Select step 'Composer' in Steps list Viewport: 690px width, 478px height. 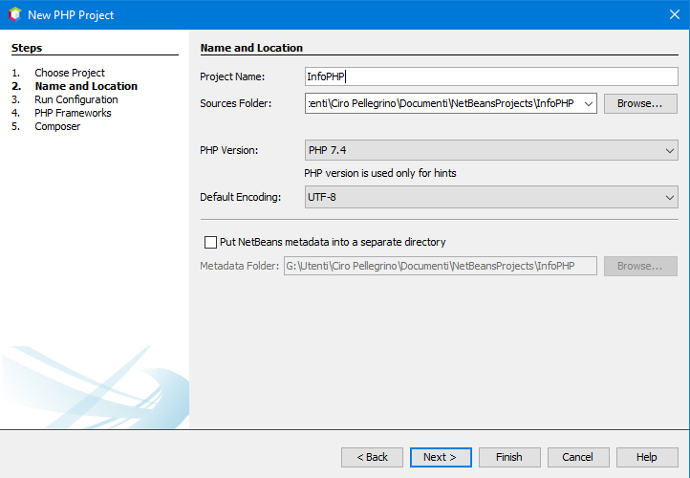click(x=57, y=126)
